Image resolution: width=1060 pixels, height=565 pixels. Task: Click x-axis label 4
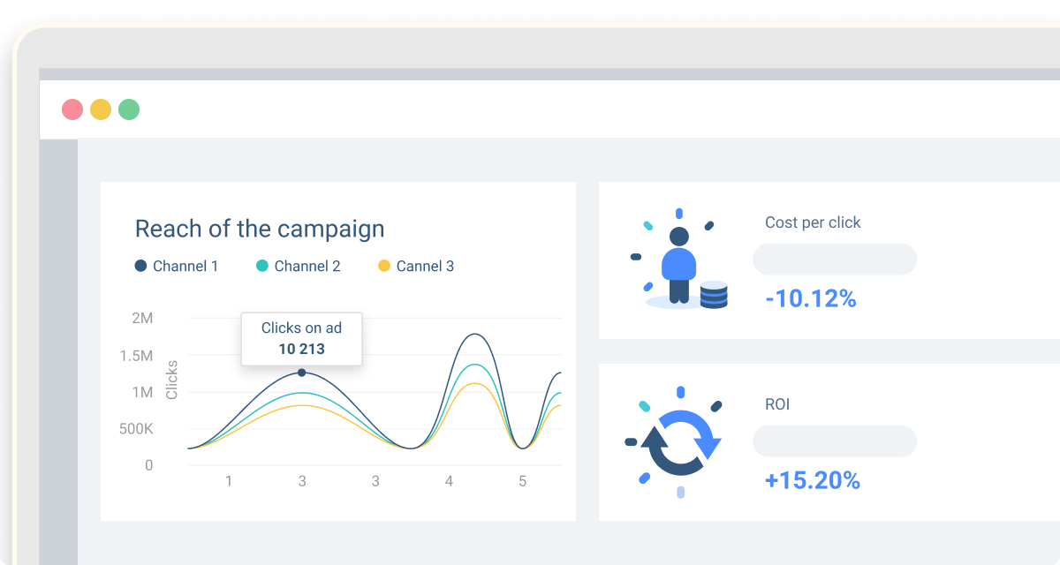click(x=449, y=481)
